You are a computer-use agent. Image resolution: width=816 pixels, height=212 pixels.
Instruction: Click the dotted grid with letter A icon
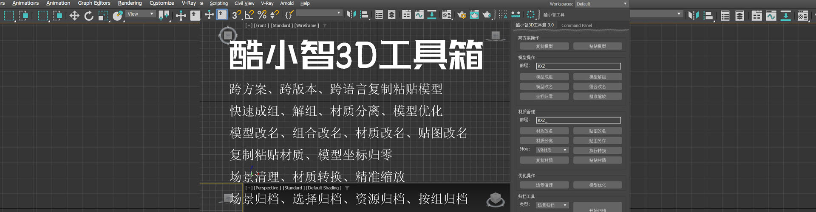(x=503, y=15)
